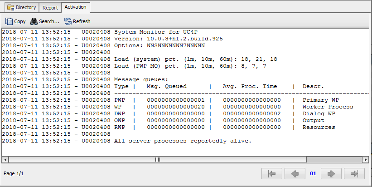This screenshot has width=372, height=187.
Task: Click the horizontal scrollbar left arrow
Action: (x=5, y=159)
